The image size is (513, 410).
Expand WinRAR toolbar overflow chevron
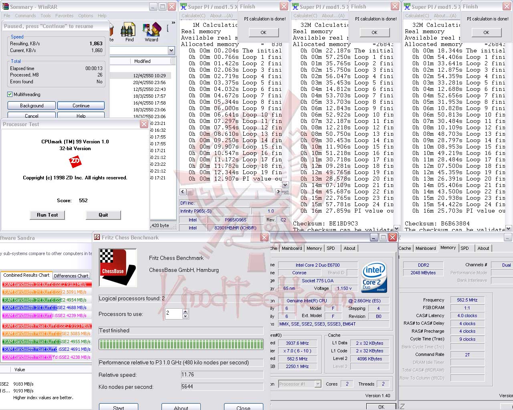tap(173, 23)
